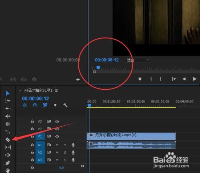Hide track V3 output eye

(57, 121)
